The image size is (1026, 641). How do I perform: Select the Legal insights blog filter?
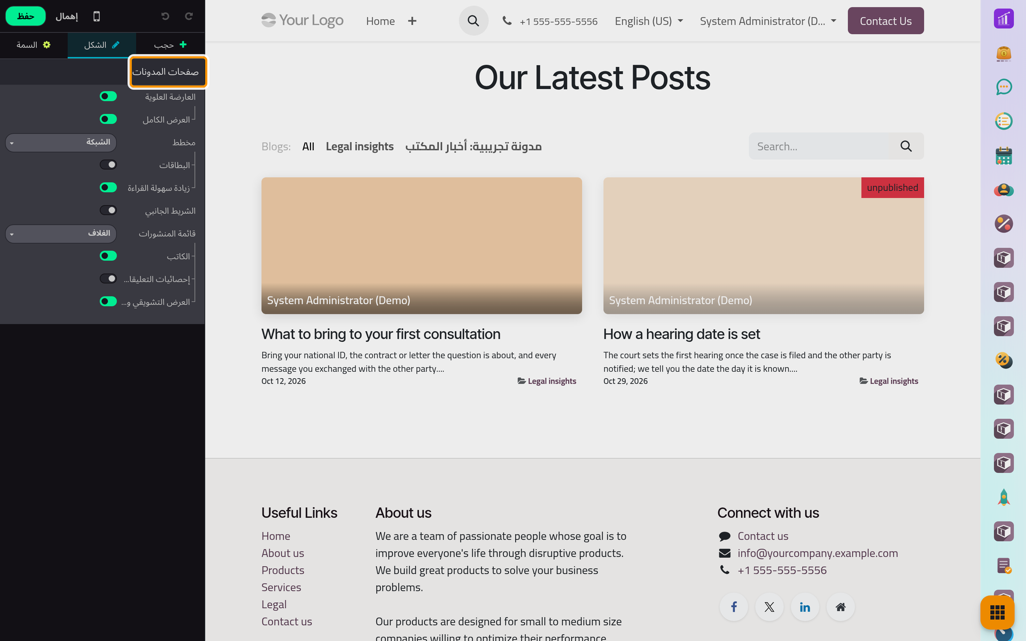coord(360,146)
